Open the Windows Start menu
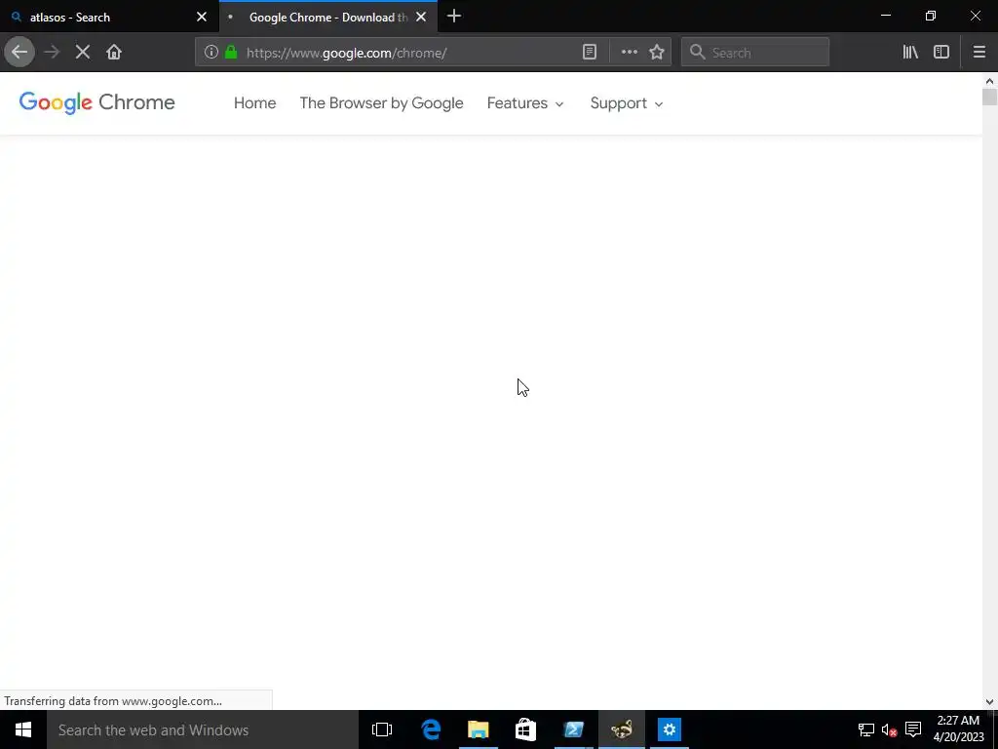Image resolution: width=998 pixels, height=749 pixels. click(x=23, y=729)
